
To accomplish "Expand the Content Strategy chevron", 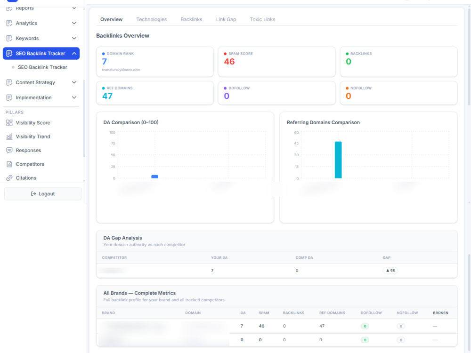I will (74, 82).
